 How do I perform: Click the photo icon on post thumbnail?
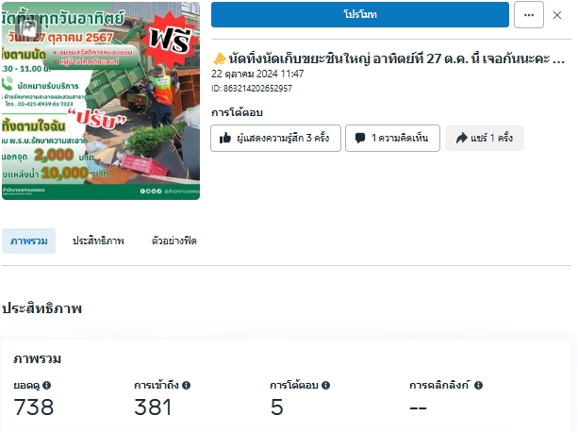click(28, 27)
